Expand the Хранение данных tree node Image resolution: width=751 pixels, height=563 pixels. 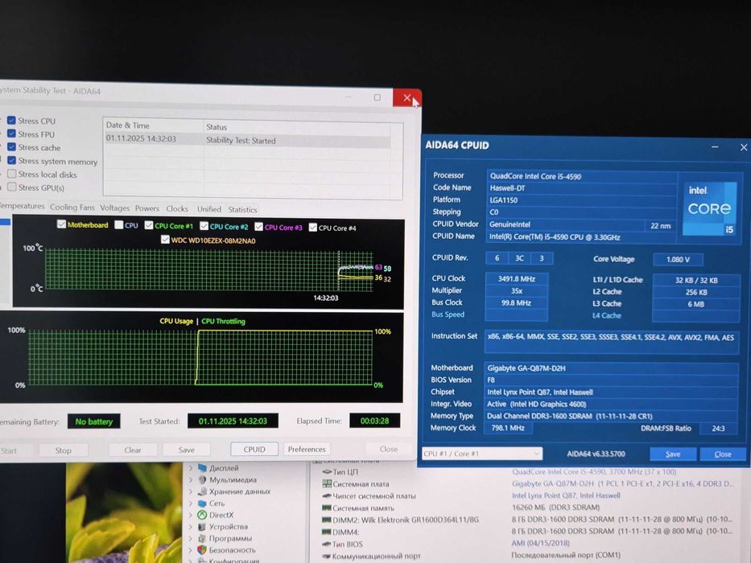[191, 491]
